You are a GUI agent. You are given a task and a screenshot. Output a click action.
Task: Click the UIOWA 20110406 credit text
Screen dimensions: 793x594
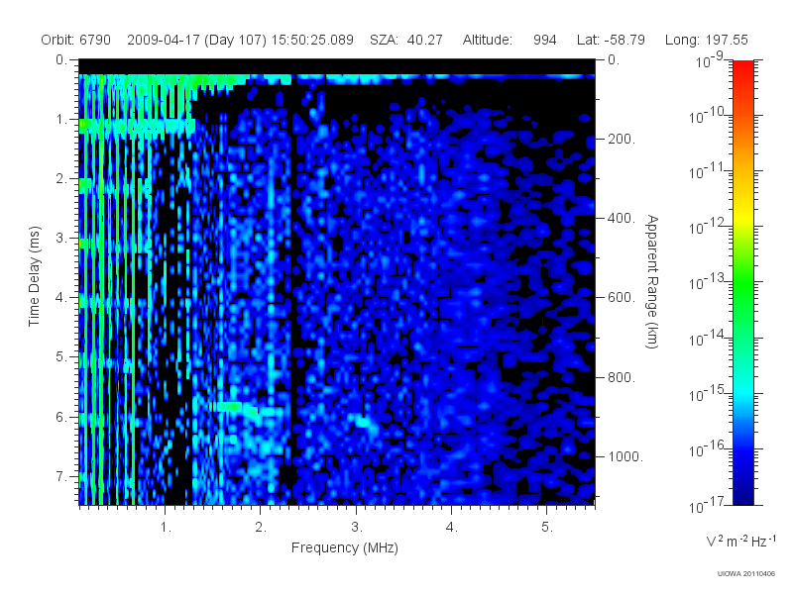click(x=746, y=574)
